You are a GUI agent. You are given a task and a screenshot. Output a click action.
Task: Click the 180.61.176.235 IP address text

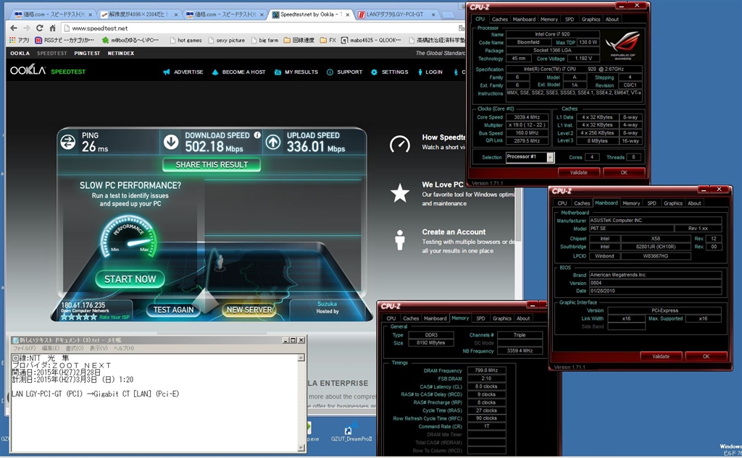pyautogui.click(x=83, y=305)
